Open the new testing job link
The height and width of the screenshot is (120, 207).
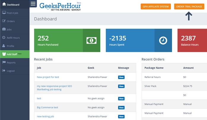point(45,116)
